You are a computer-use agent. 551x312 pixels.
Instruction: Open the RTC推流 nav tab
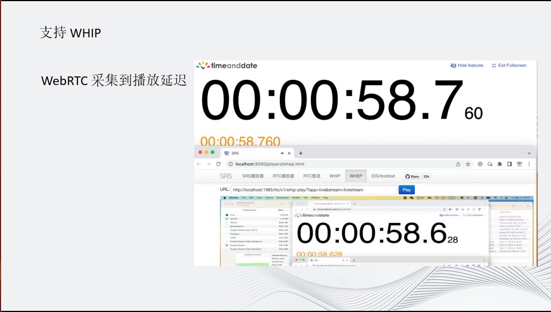point(311,176)
